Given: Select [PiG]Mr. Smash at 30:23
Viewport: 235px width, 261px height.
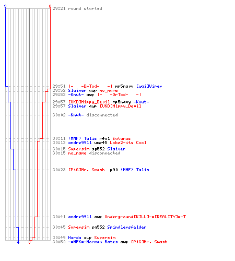Looking at the screenshot, I should click(x=87, y=170).
